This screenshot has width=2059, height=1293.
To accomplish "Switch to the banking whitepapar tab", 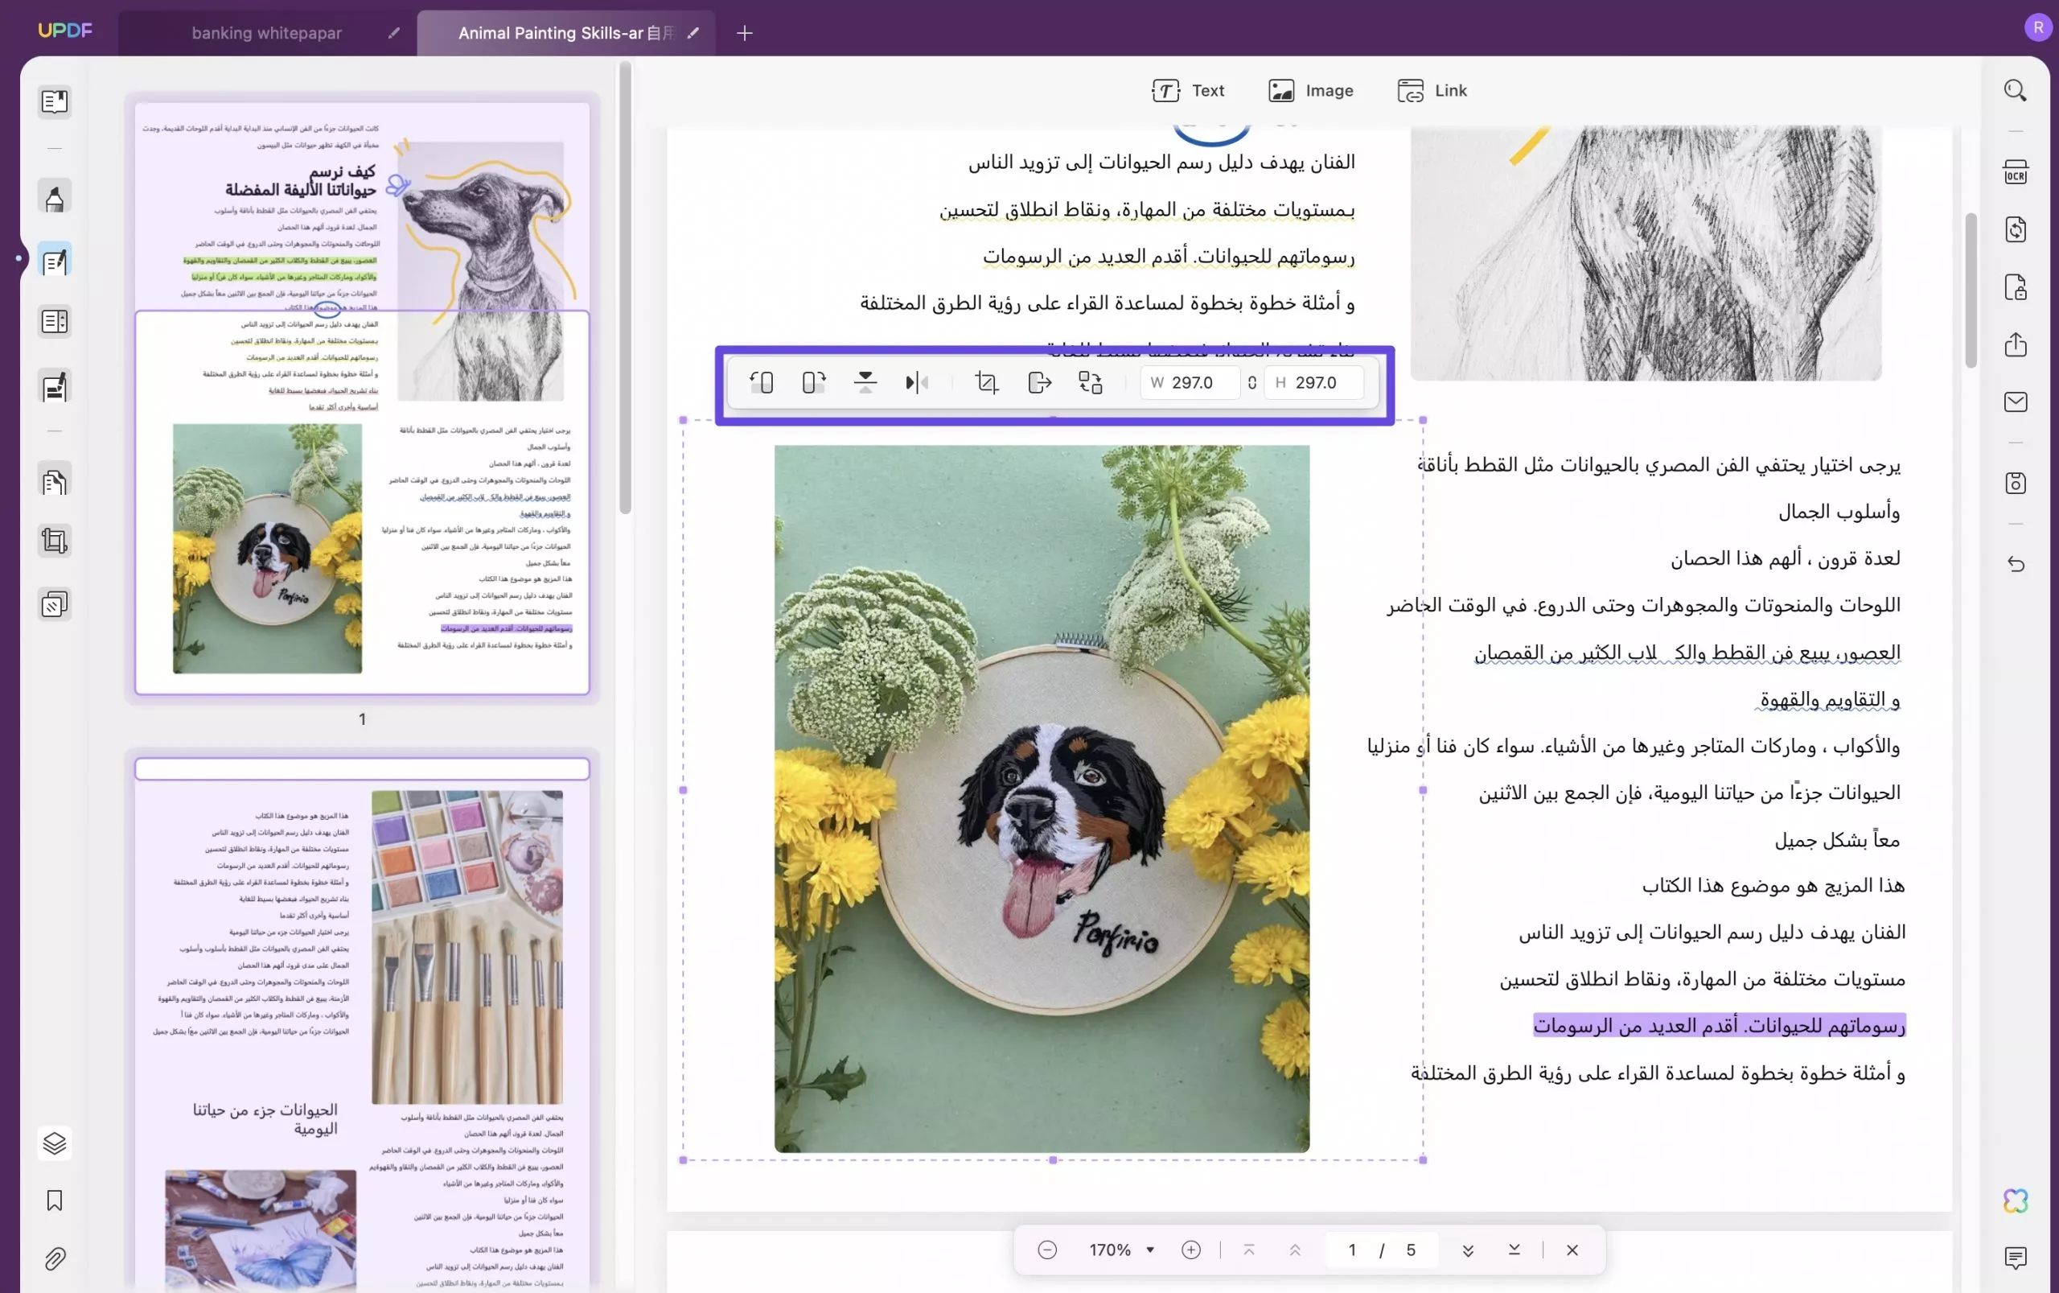I will pos(265,33).
